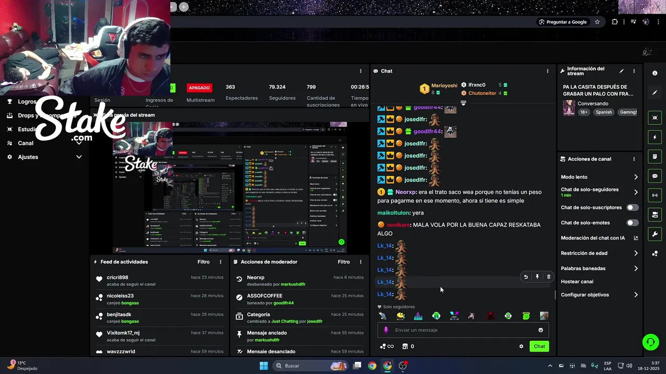Click the channel points dots icon in sidebar

(x=655, y=253)
